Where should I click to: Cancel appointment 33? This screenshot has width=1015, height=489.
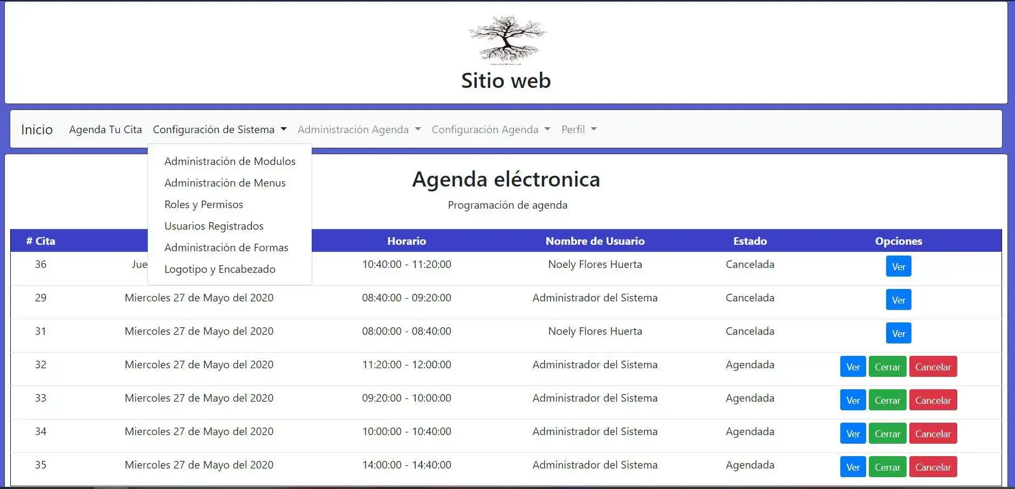[x=933, y=400]
